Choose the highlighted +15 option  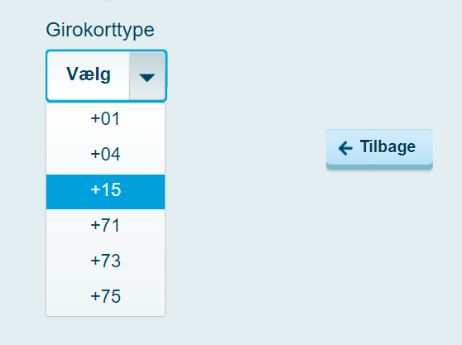pos(105,192)
